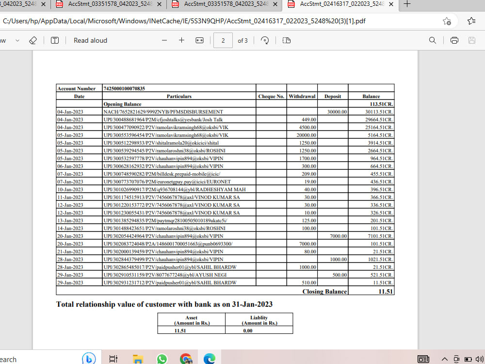Open a new browser tab
485x364 pixels.
click(407, 4)
